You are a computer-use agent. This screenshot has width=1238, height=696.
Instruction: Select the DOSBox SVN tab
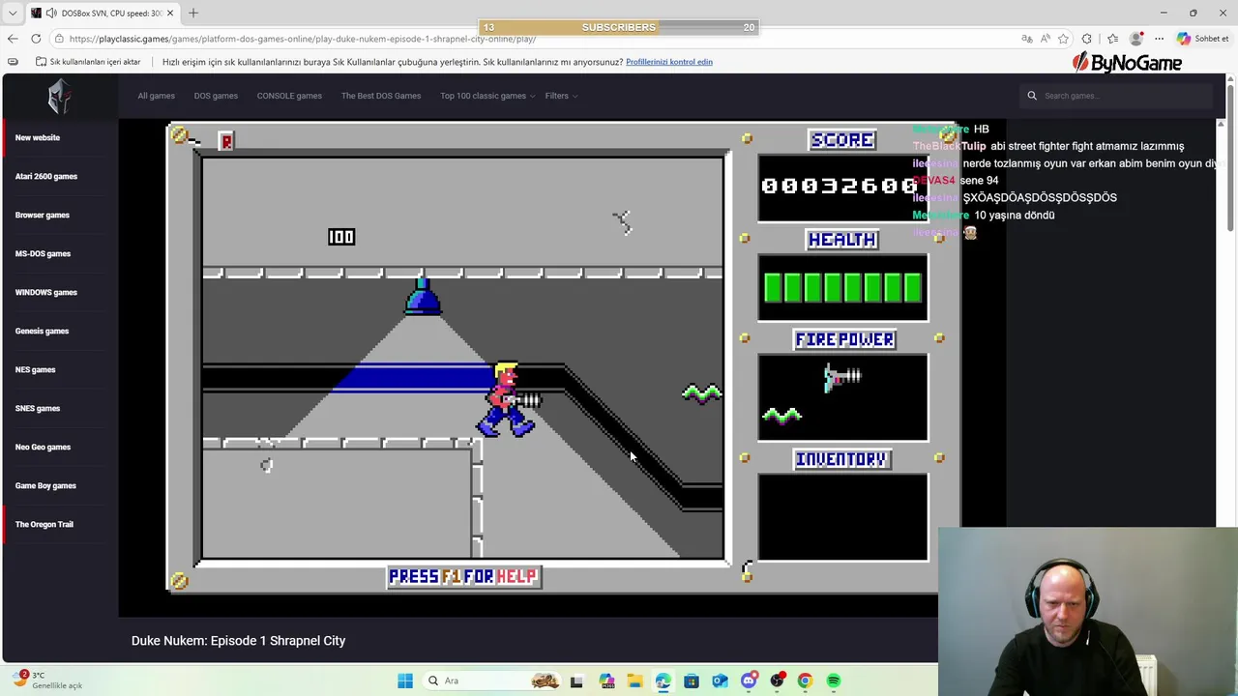pyautogui.click(x=103, y=14)
